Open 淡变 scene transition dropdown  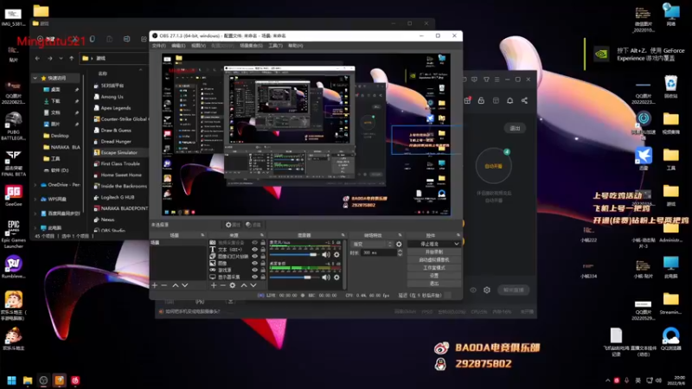372,244
